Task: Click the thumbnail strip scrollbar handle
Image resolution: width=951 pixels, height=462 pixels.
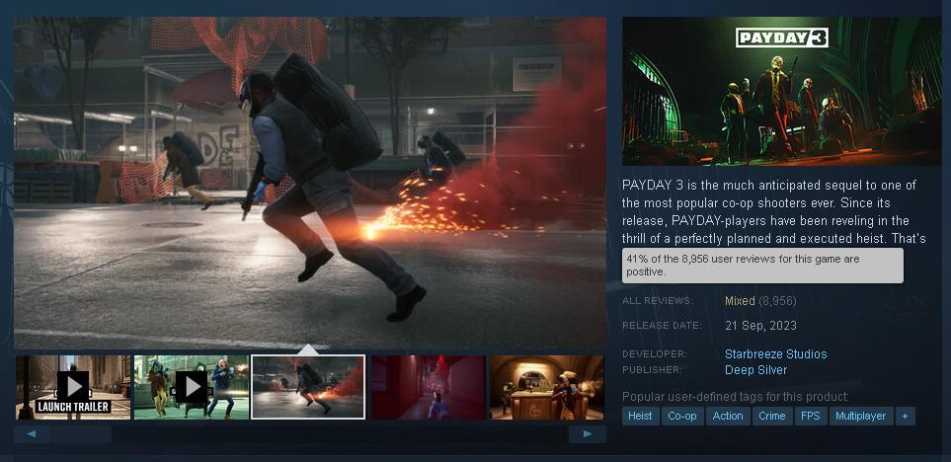Action: pos(81,434)
